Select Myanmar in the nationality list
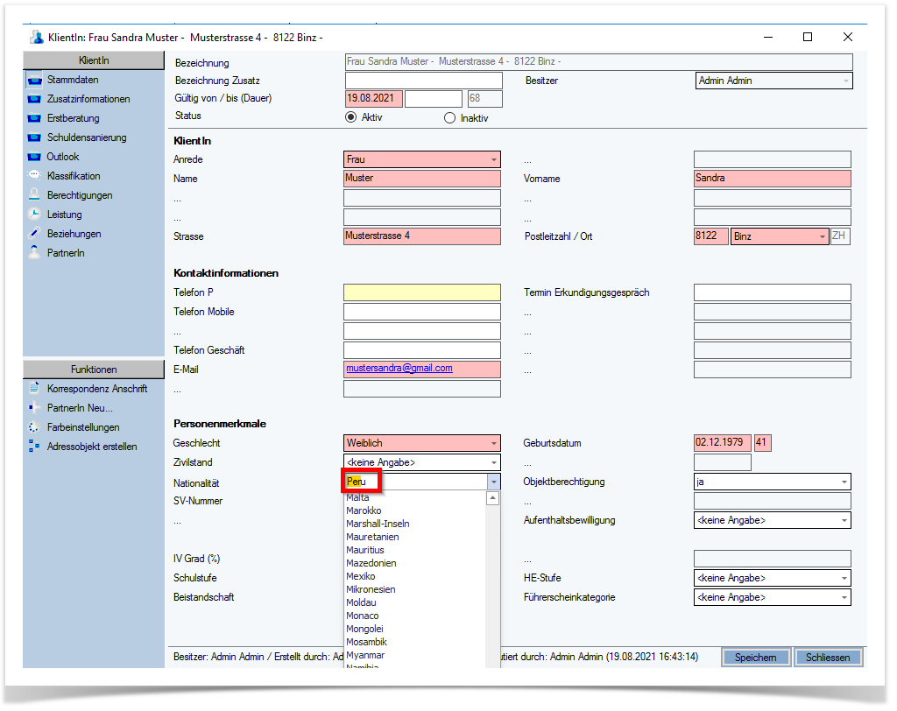The width and height of the screenshot is (897, 711). click(x=414, y=656)
